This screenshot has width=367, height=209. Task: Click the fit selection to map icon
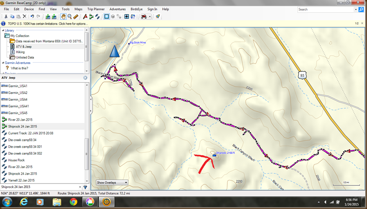click(127, 17)
